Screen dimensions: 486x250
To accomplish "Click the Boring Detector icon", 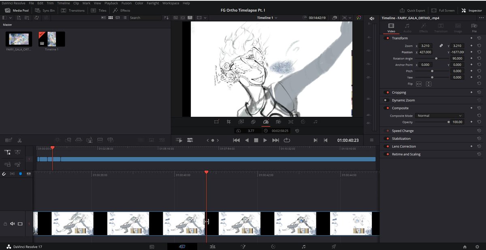I will (8, 140).
